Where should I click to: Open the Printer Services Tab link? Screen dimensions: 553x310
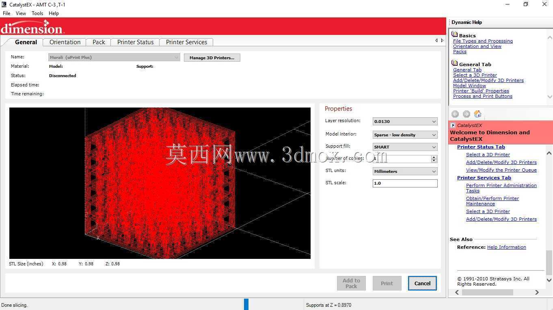pyautogui.click(x=484, y=178)
